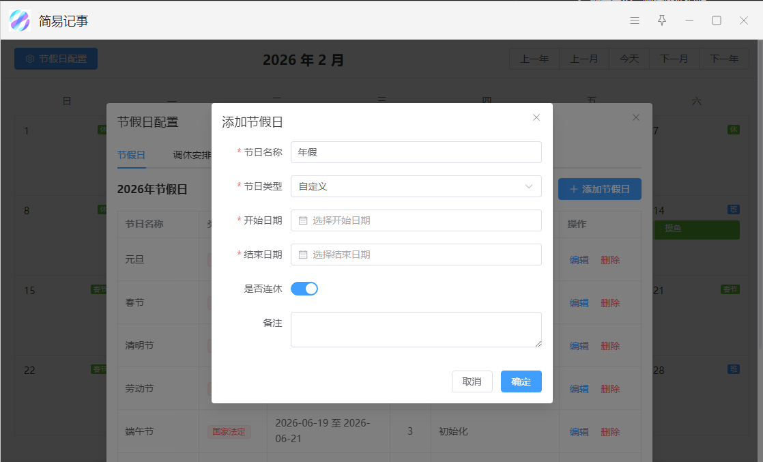Toggle the 是否连休 switch off

click(304, 289)
